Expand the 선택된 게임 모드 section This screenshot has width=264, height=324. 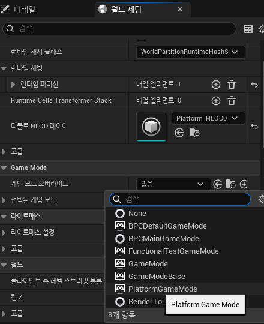click(4, 200)
